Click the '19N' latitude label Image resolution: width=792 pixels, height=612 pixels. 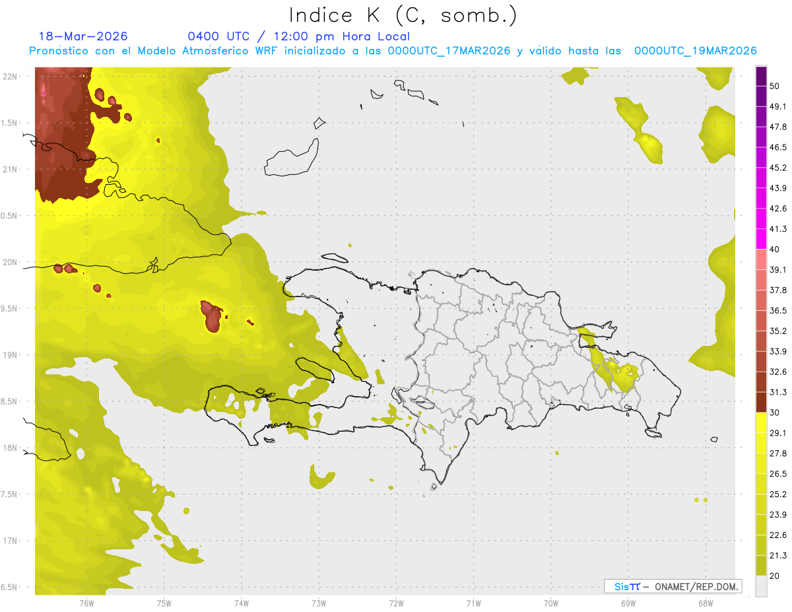(x=9, y=355)
